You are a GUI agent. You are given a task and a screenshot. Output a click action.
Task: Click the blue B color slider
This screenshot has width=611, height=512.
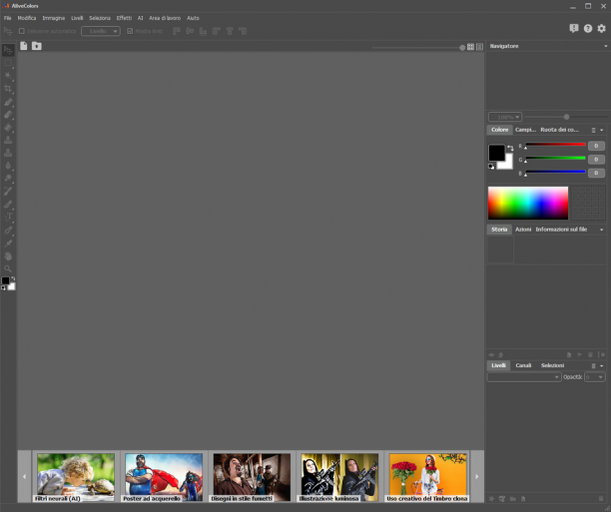click(555, 172)
